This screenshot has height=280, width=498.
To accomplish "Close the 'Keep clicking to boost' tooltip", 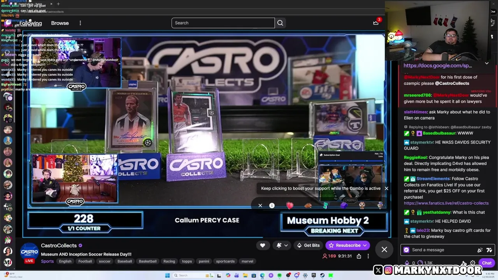I will pyautogui.click(x=386, y=188).
